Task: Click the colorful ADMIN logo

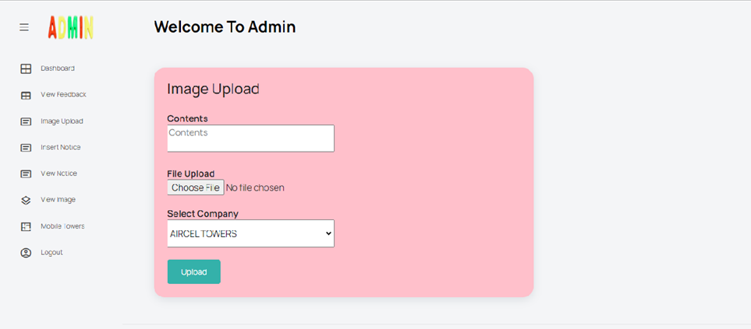Action: [x=70, y=28]
